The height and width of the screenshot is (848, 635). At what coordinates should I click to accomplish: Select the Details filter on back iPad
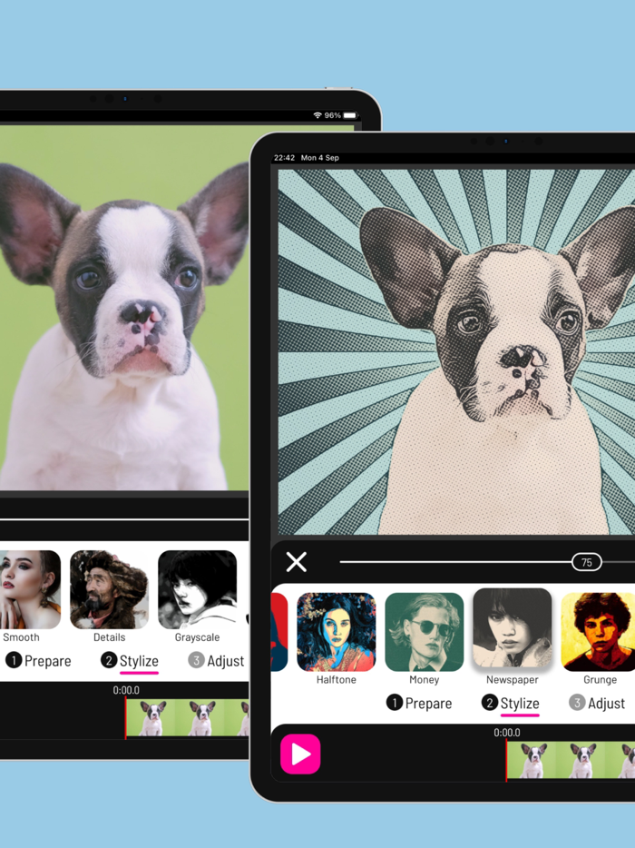[x=109, y=589]
